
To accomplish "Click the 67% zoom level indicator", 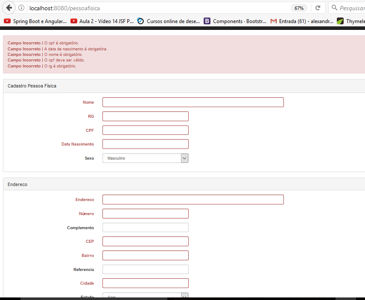I will point(299,8).
